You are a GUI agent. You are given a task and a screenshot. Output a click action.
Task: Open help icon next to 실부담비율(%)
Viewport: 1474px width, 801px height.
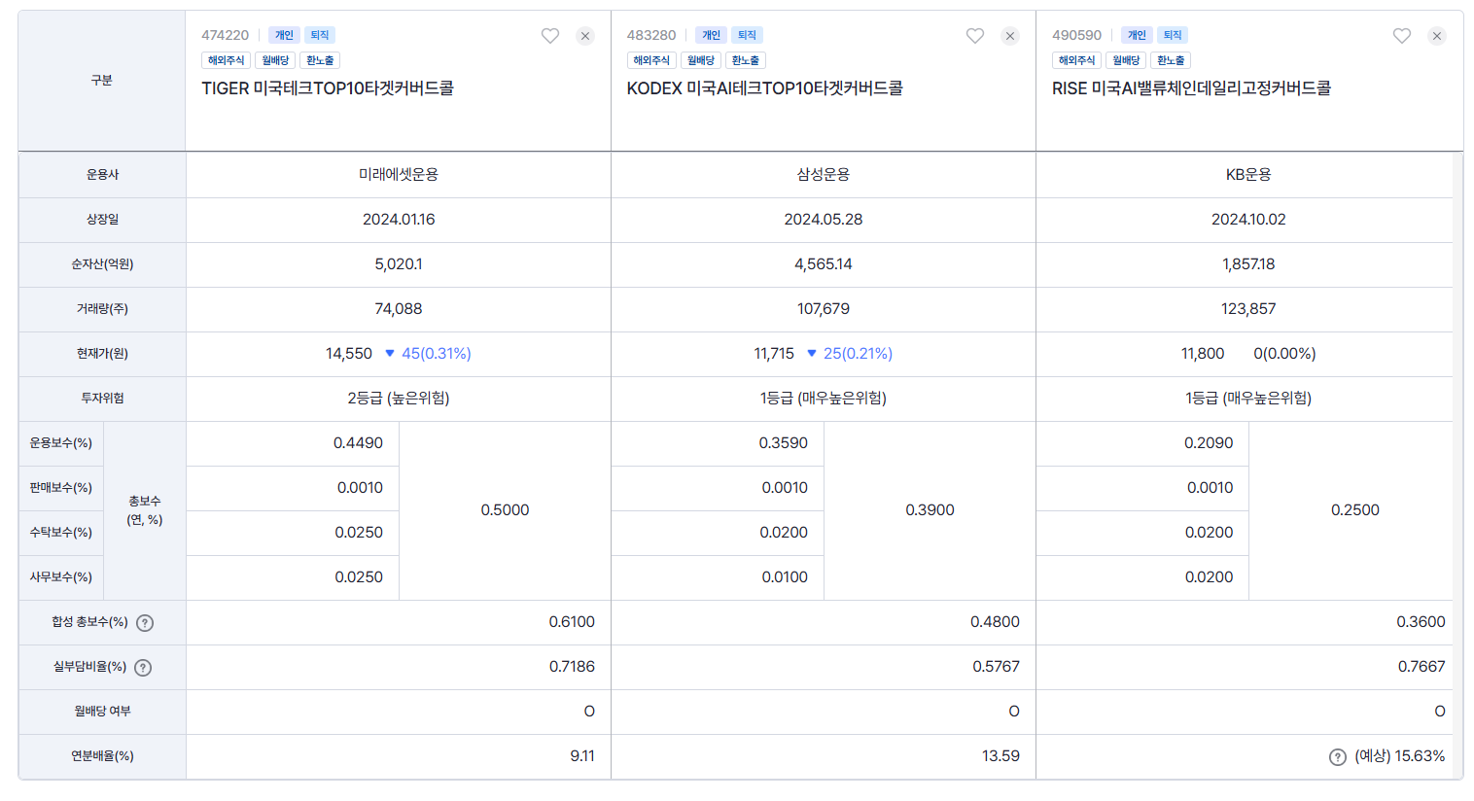(x=143, y=668)
